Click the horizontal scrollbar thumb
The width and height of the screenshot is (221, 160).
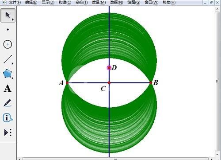pyautogui.click(x=115, y=159)
